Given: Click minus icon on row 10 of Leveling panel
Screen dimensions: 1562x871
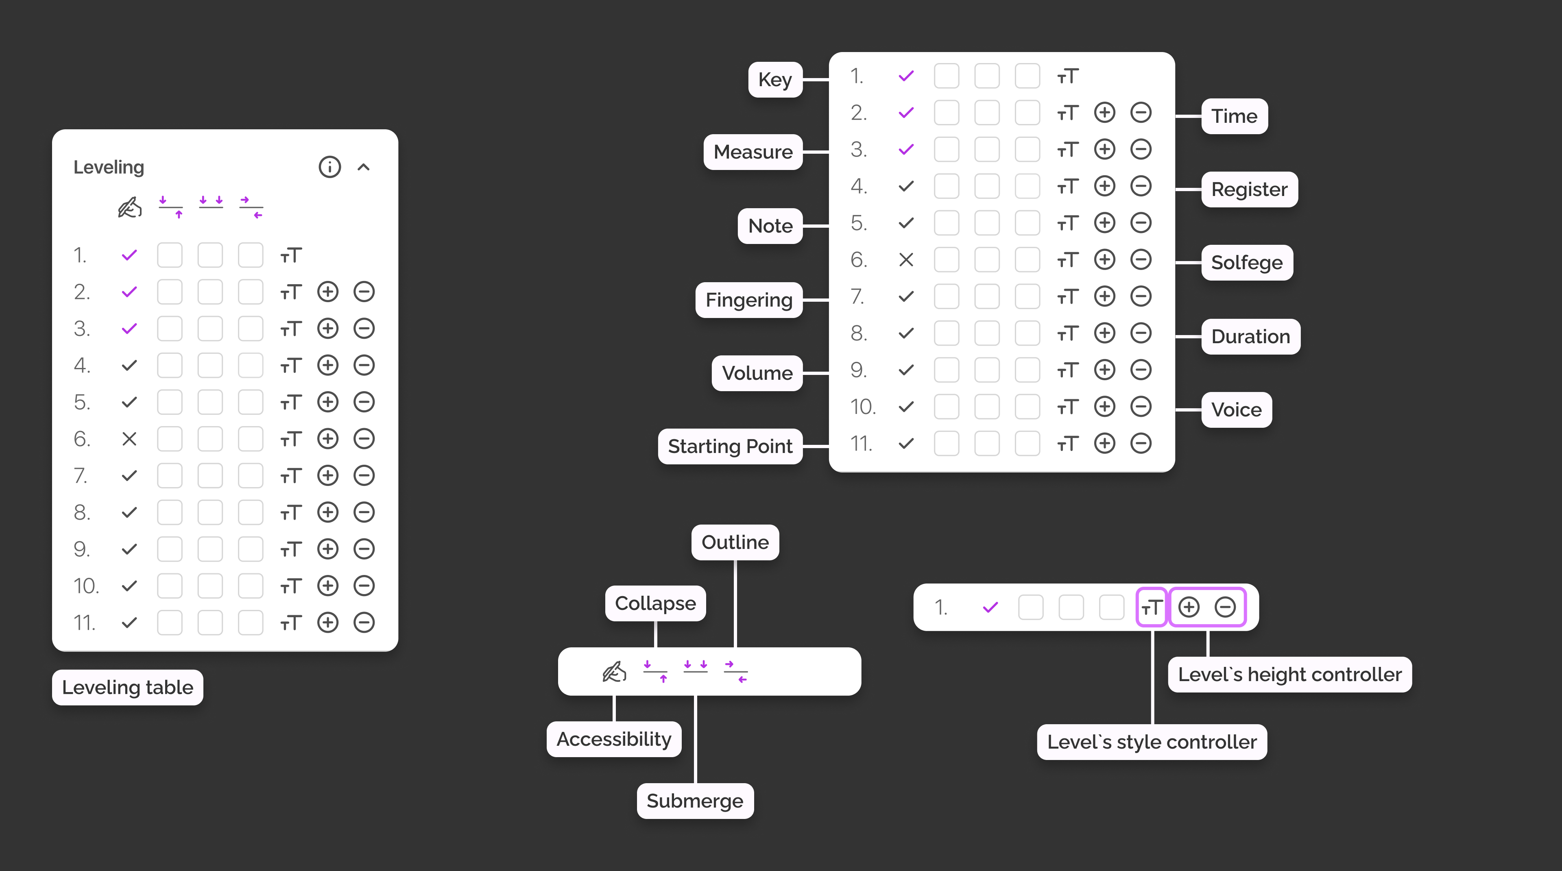Looking at the screenshot, I should [364, 586].
